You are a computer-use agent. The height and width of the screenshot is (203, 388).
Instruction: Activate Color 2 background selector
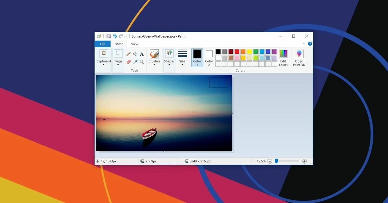[209, 58]
